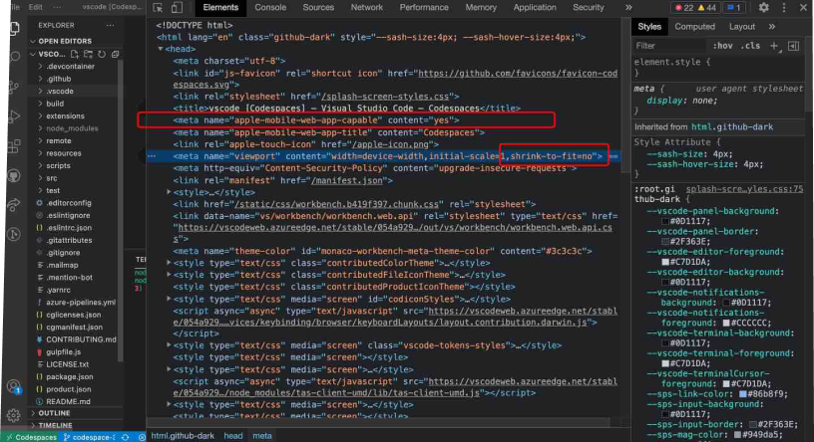The width and height of the screenshot is (814, 442).
Task: Click the #CCCCCC notifications foreground swatch
Action: 726,323
